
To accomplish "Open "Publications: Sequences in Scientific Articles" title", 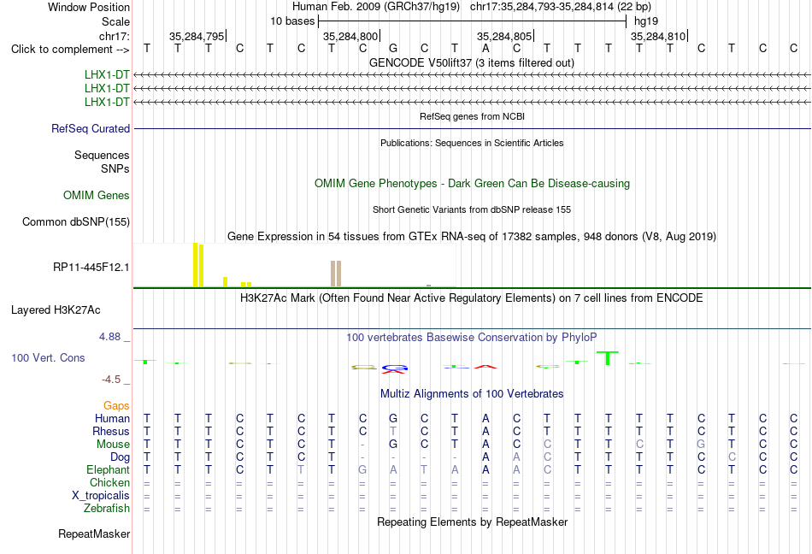I will click(472, 143).
